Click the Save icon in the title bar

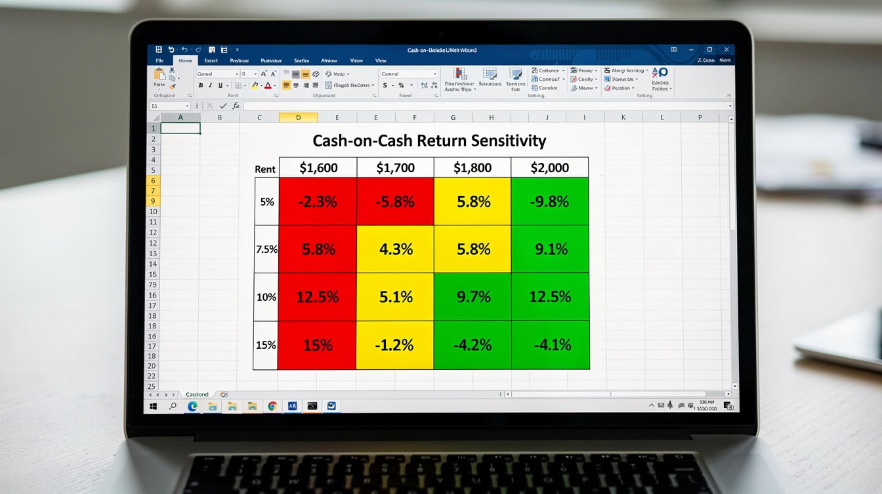[158, 50]
